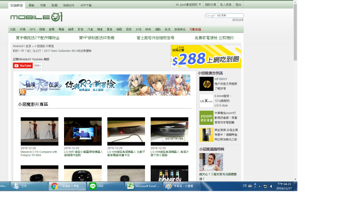Select the 市集 top tab
339x212 pixels.
point(43,5)
